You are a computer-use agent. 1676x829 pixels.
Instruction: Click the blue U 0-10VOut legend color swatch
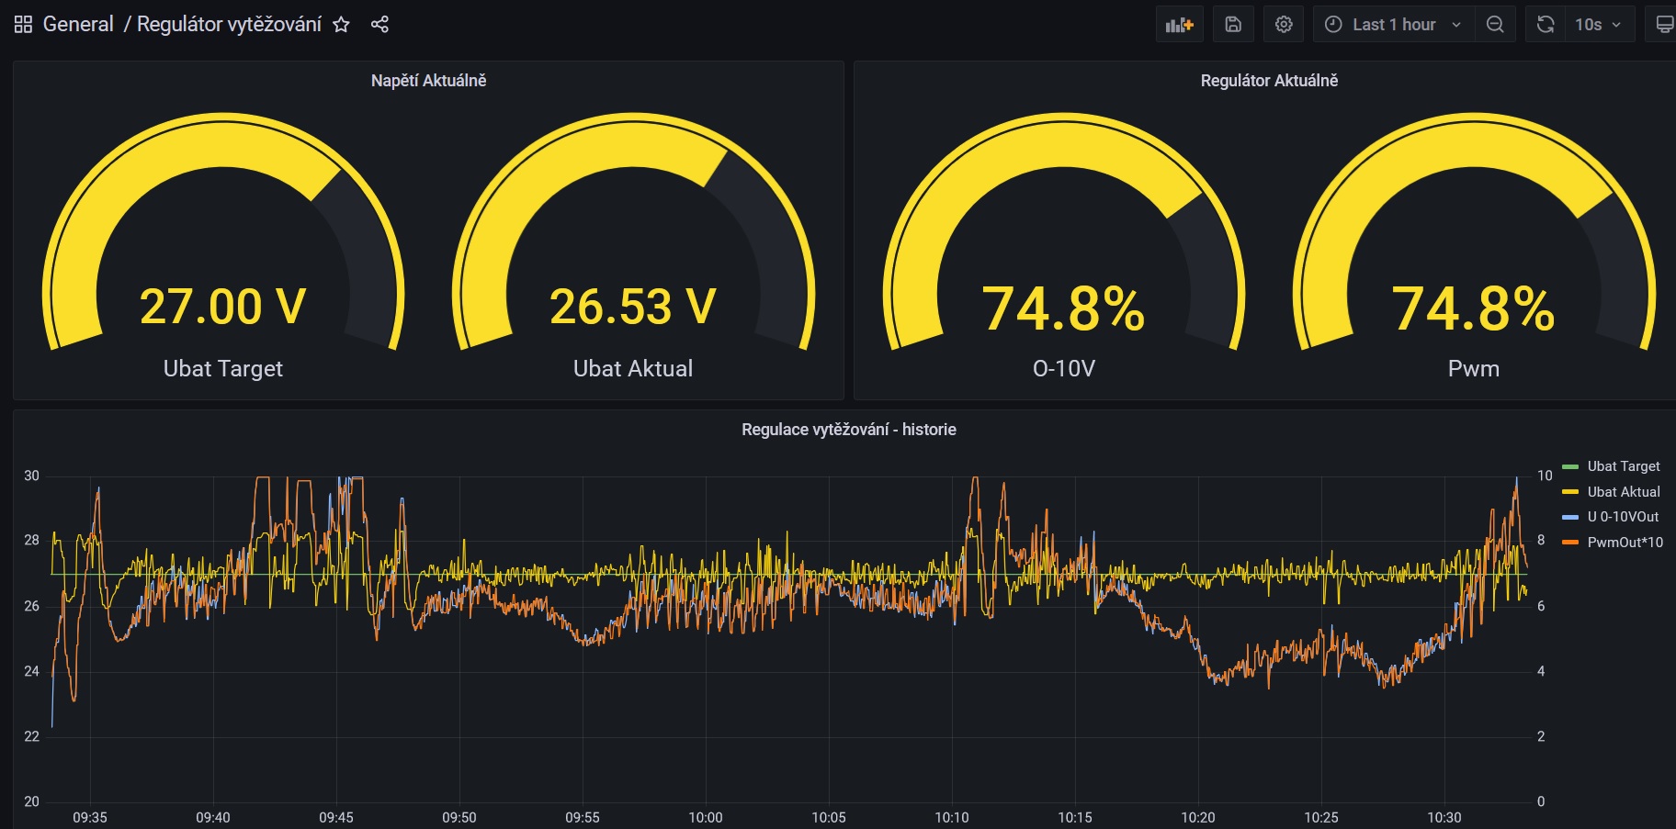1570,517
